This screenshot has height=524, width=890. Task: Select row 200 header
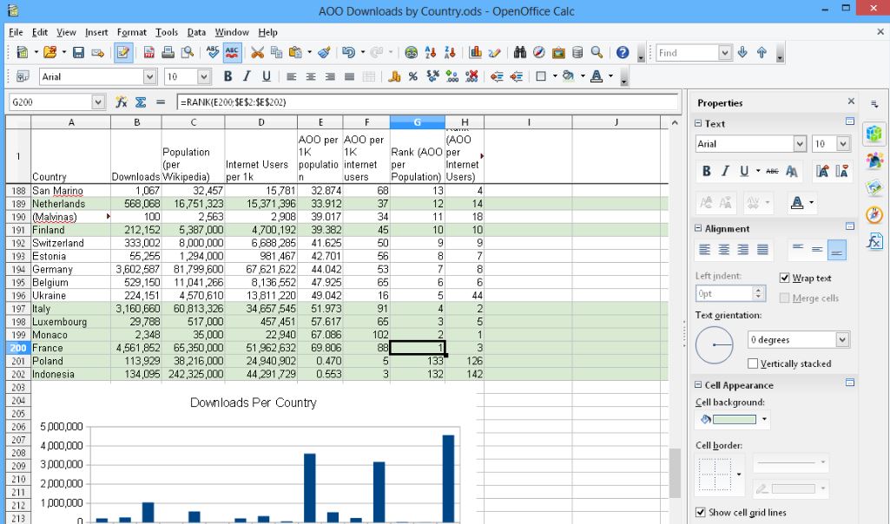click(18, 348)
